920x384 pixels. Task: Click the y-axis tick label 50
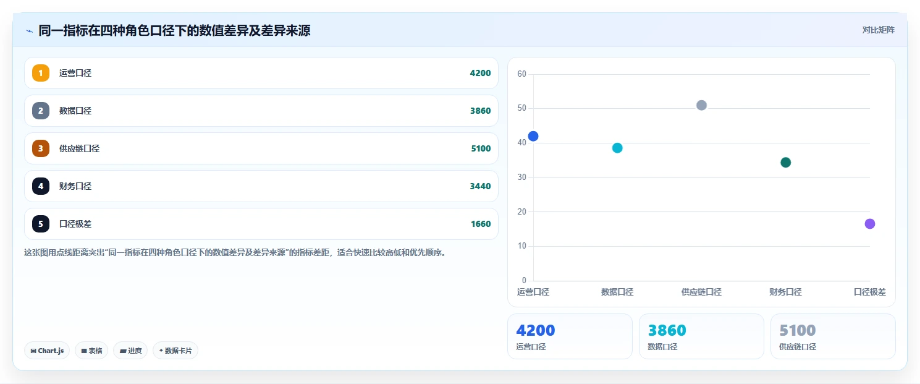coord(521,108)
